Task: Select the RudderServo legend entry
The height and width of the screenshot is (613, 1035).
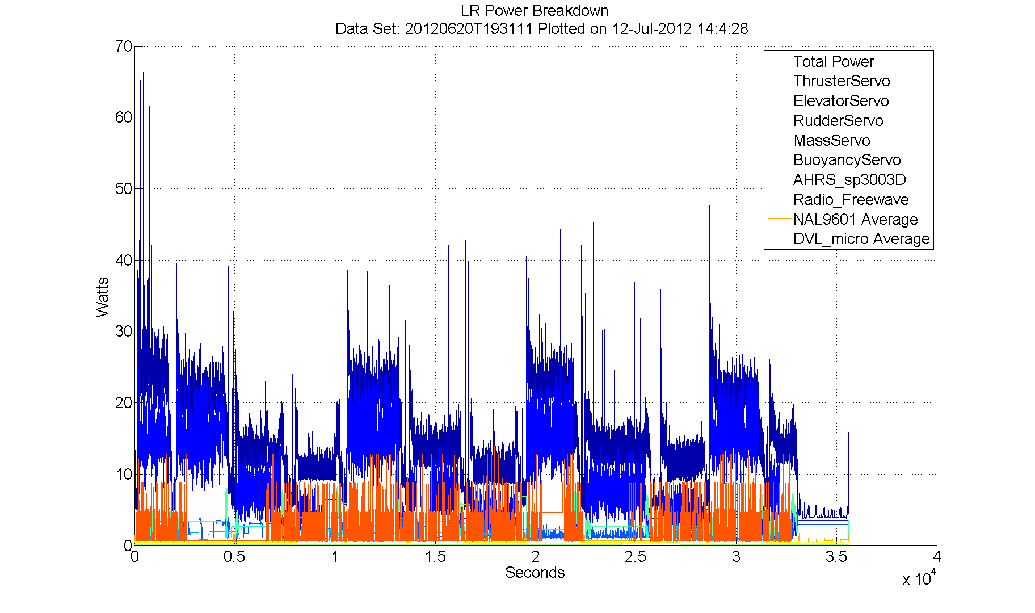Action: (x=838, y=121)
